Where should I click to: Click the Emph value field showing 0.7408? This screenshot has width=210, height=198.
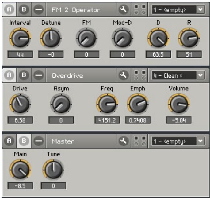pos(138,120)
